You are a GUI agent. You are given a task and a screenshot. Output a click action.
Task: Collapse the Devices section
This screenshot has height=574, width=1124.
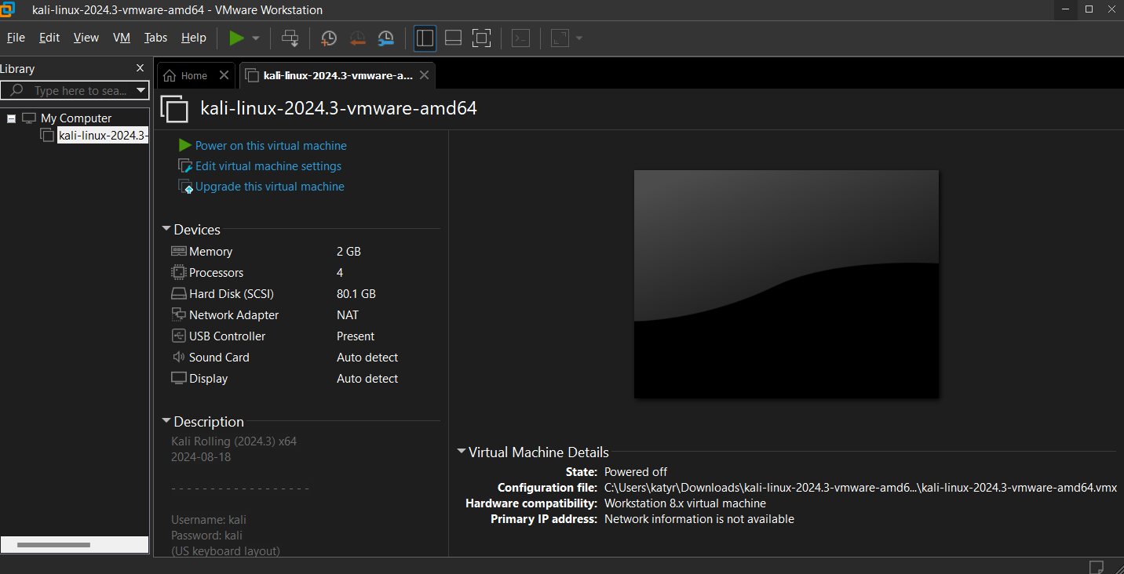coord(166,229)
